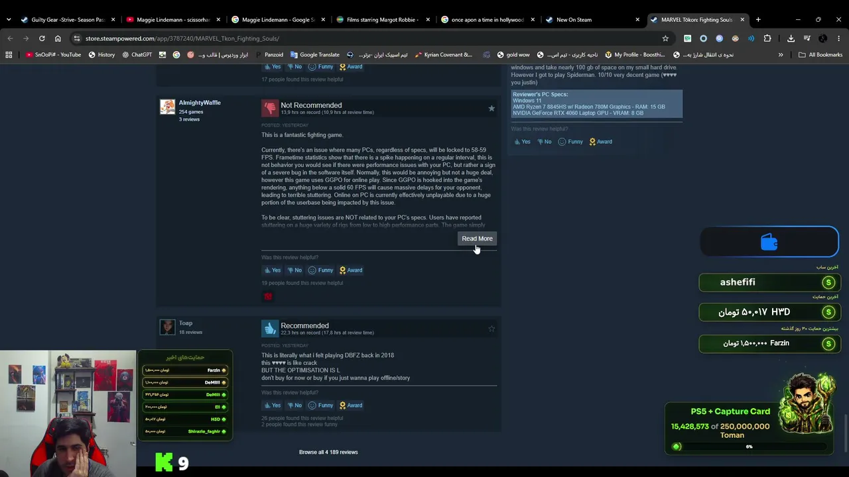This screenshot has height=477, width=849.
Task: Click the Not Recommended thumbs-down icon
Action: tap(270, 108)
